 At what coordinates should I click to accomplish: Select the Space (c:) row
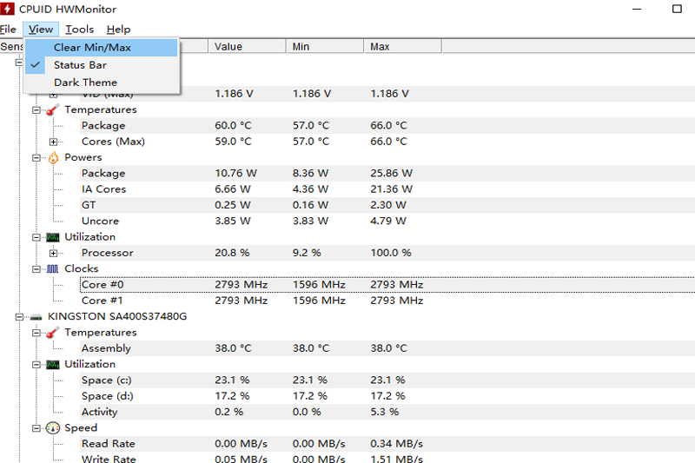[x=387, y=380]
